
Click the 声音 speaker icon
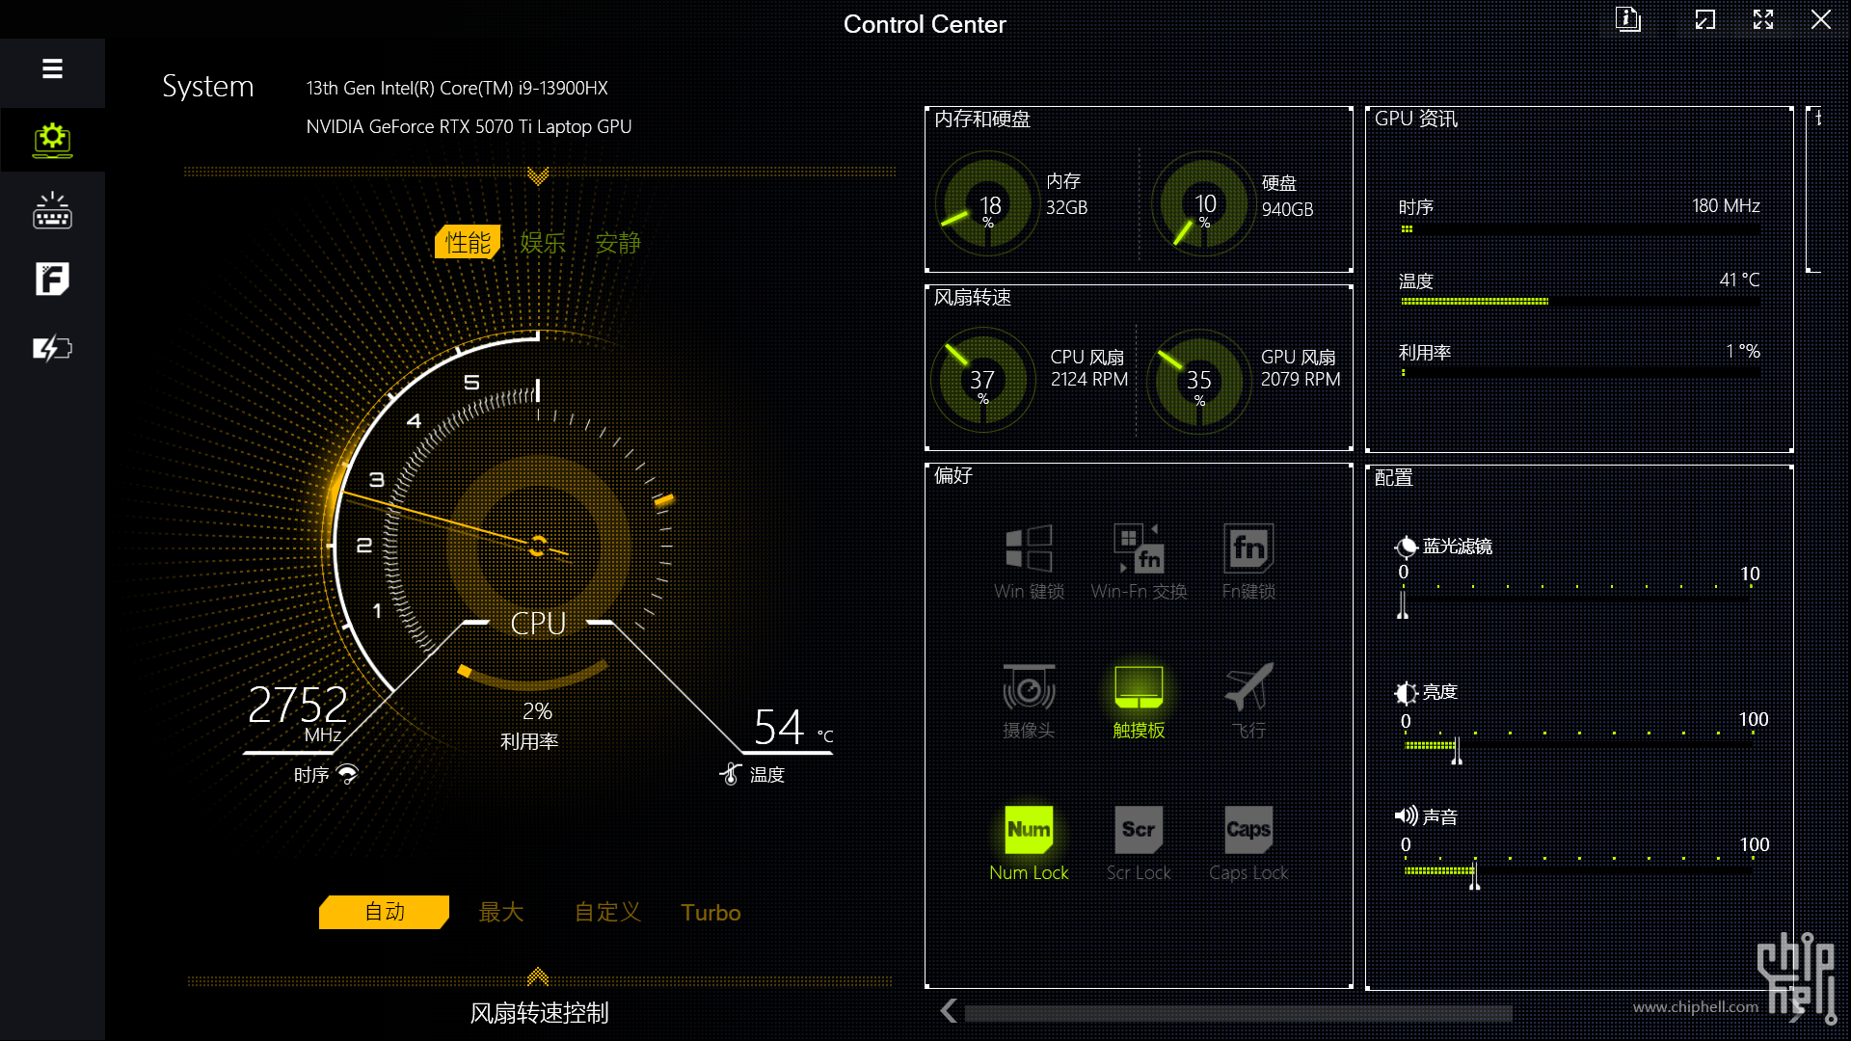click(1406, 816)
